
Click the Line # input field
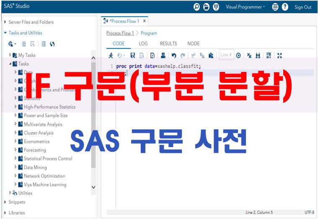click(x=226, y=55)
